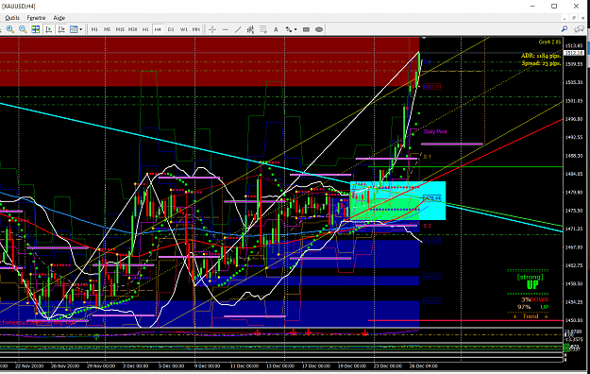The width and height of the screenshot is (590, 374).
Task: Click the R 2 resistance label
Action: pos(427,62)
